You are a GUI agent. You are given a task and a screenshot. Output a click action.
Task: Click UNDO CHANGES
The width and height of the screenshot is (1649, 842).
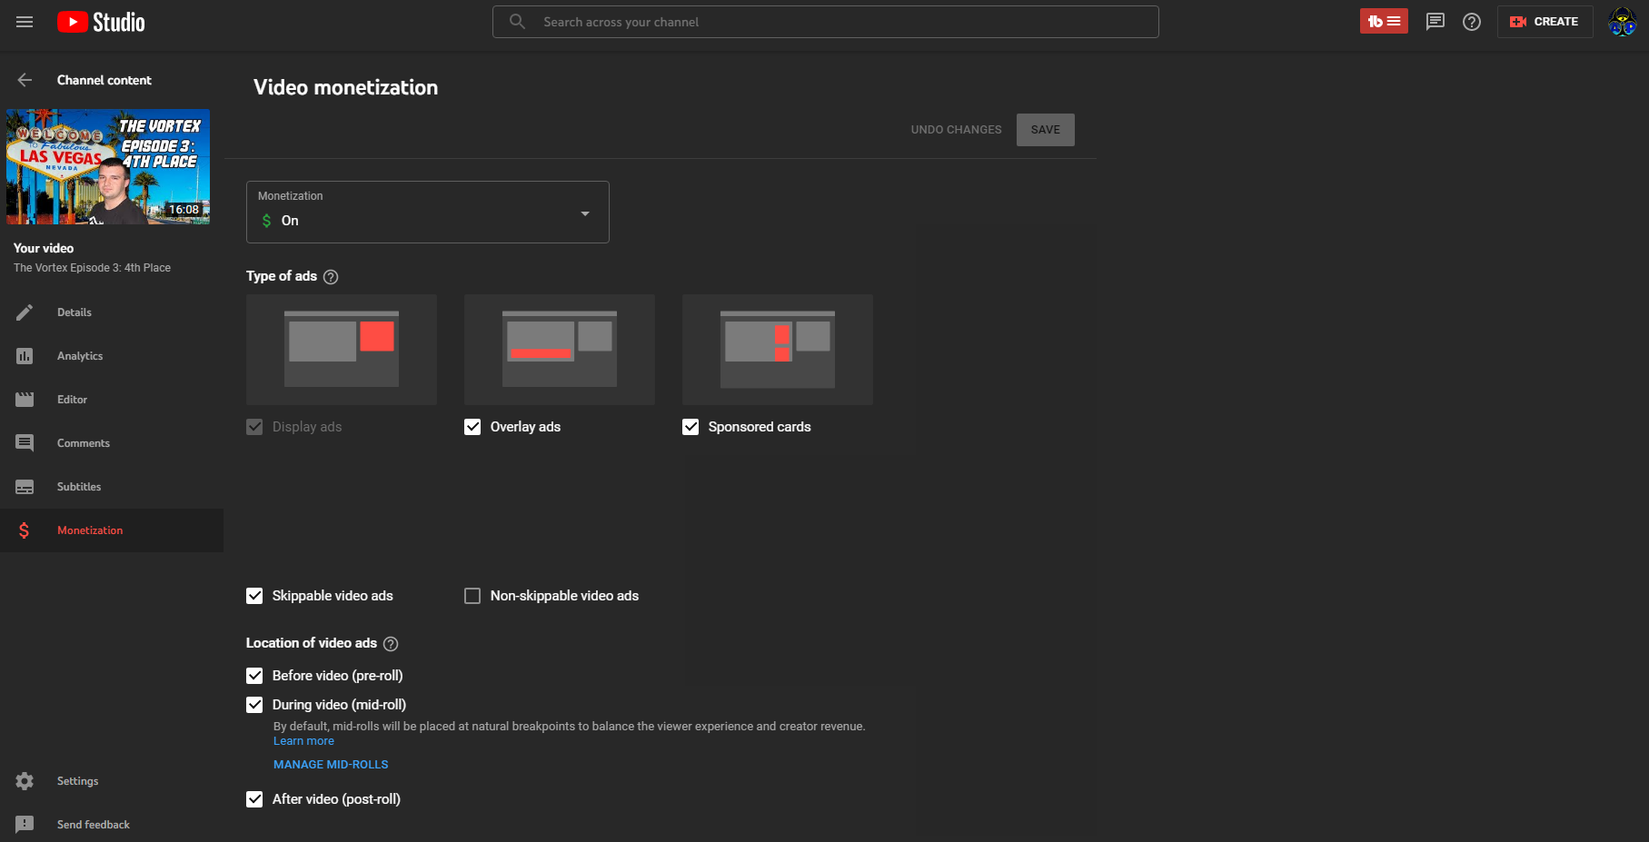pyautogui.click(x=957, y=130)
